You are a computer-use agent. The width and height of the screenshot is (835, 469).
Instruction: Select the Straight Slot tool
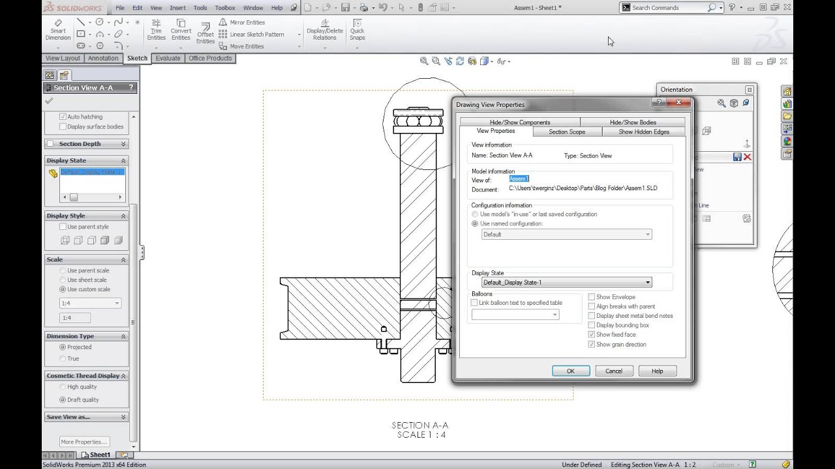click(81, 46)
